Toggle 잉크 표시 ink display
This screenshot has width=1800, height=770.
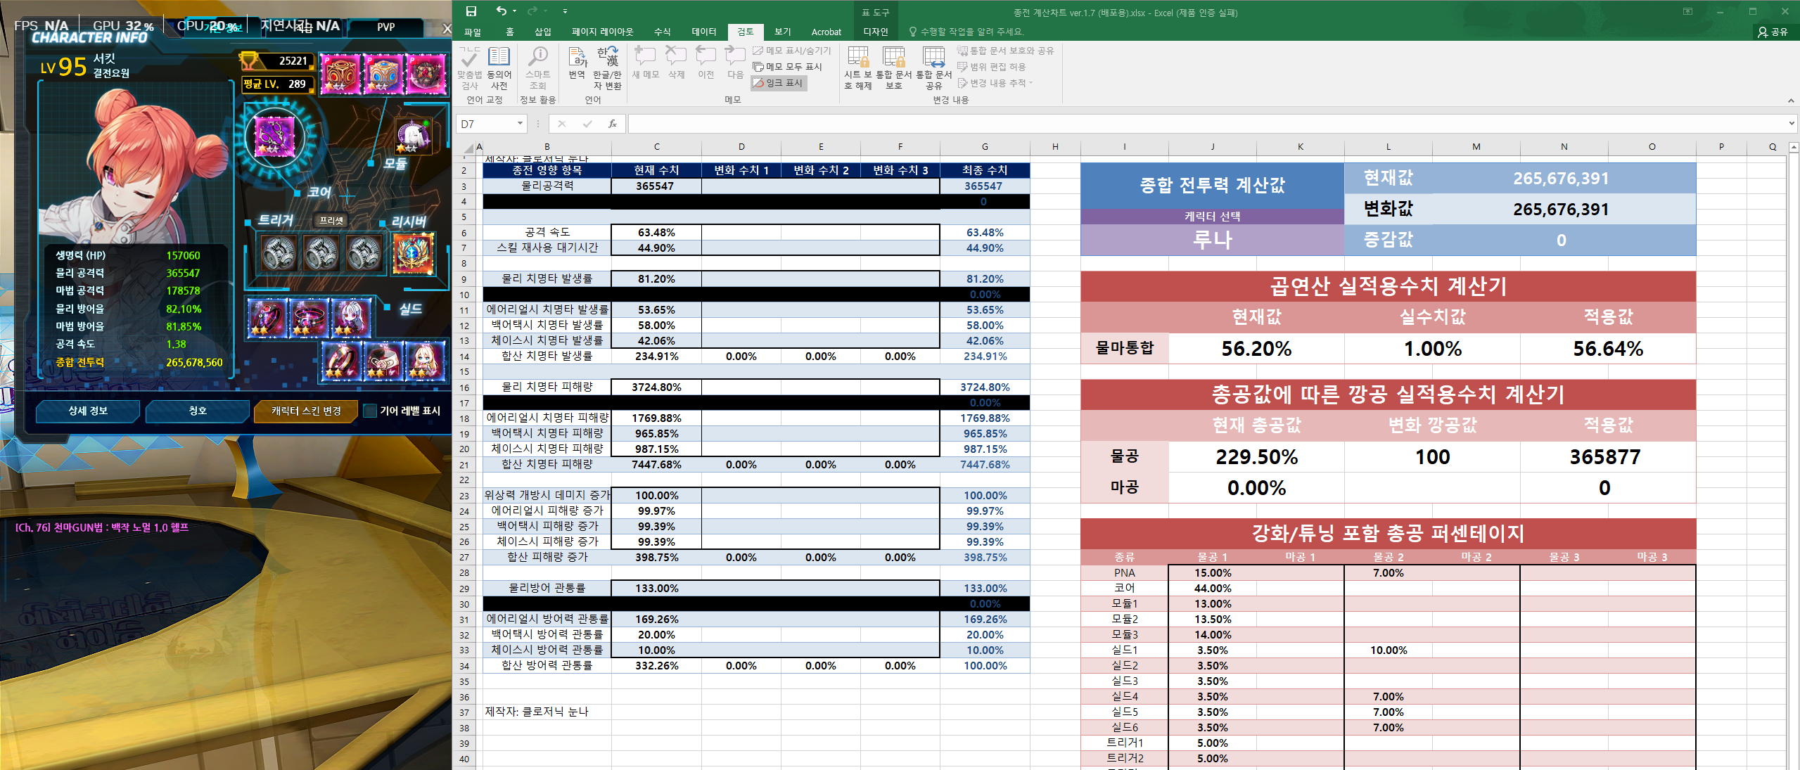click(x=779, y=83)
